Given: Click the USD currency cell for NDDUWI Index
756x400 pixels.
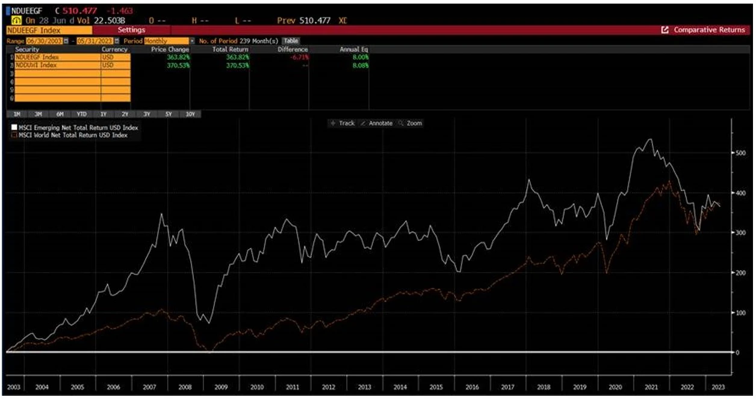Looking at the screenshot, I should point(116,65).
